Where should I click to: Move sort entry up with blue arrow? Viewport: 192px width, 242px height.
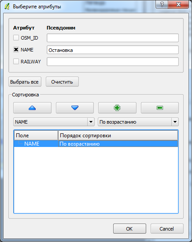pos(32,108)
